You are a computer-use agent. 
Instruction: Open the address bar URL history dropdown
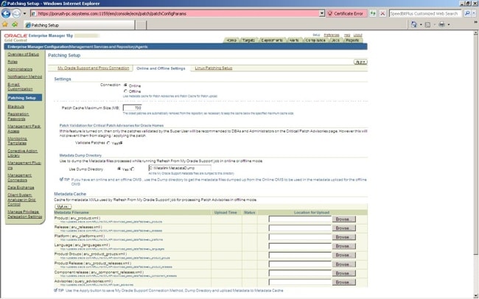(322, 13)
